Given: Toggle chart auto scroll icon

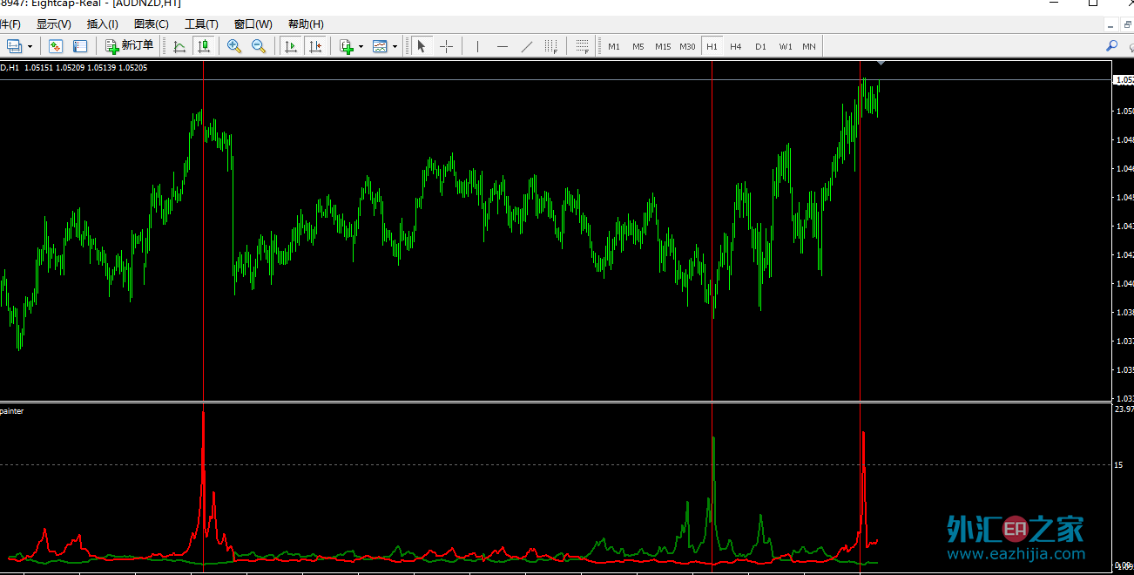Looking at the screenshot, I should [291, 46].
